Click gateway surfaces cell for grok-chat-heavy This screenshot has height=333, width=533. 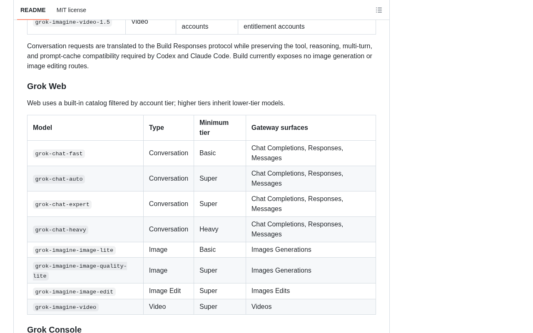click(x=311, y=229)
